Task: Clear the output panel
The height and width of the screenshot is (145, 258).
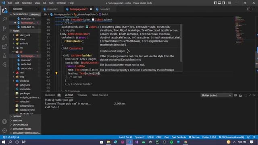Action: pos(235,95)
